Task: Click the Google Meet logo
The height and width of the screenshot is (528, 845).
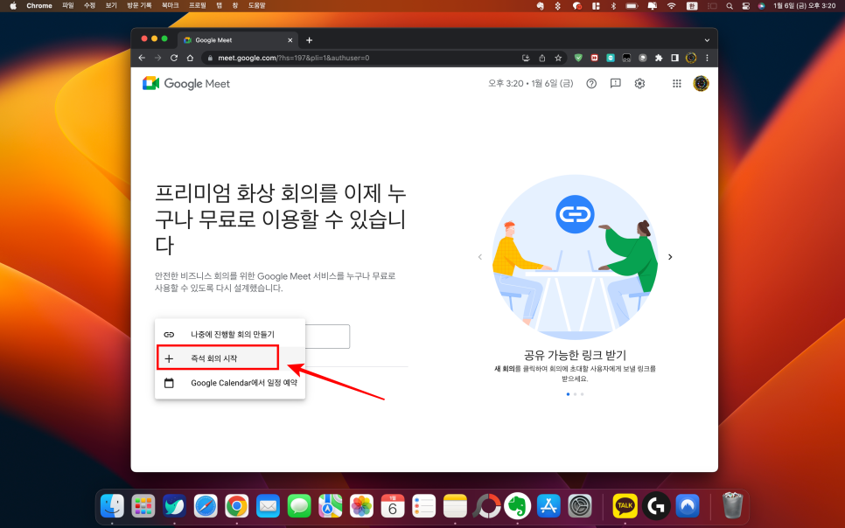Action: click(x=186, y=84)
